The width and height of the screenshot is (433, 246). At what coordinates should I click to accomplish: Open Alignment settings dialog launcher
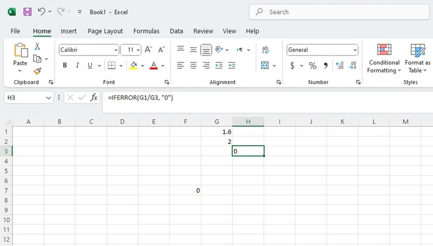click(x=279, y=82)
